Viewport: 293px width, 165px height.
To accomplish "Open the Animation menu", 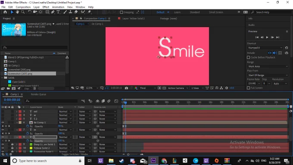I will pyautogui.click(x=58, y=7).
